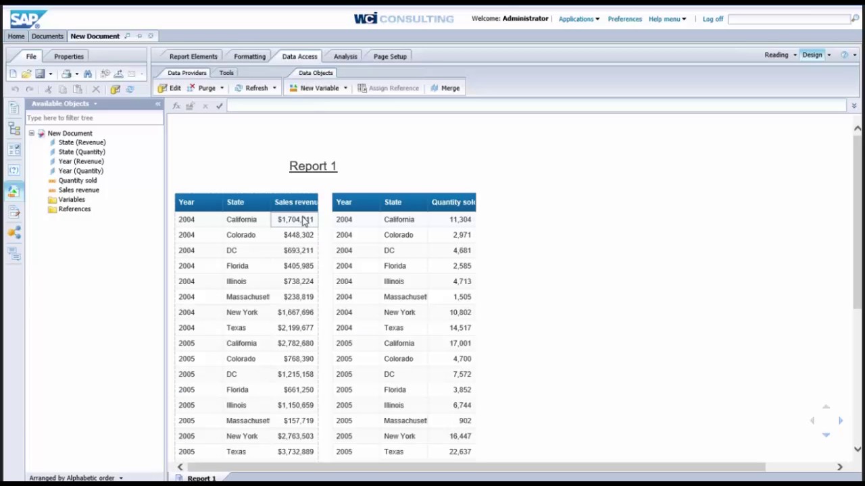Collapse the New Document tree node
Image resolution: width=865 pixels, height=486 pixels.
(31, 134)
